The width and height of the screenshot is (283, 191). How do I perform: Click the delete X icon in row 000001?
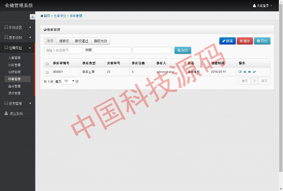[245, 72]
